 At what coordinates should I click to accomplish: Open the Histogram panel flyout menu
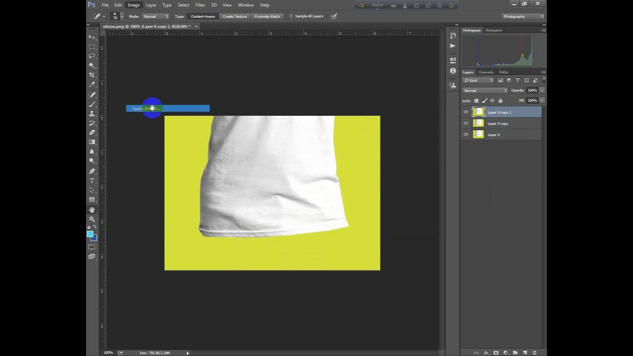point(543,30)
